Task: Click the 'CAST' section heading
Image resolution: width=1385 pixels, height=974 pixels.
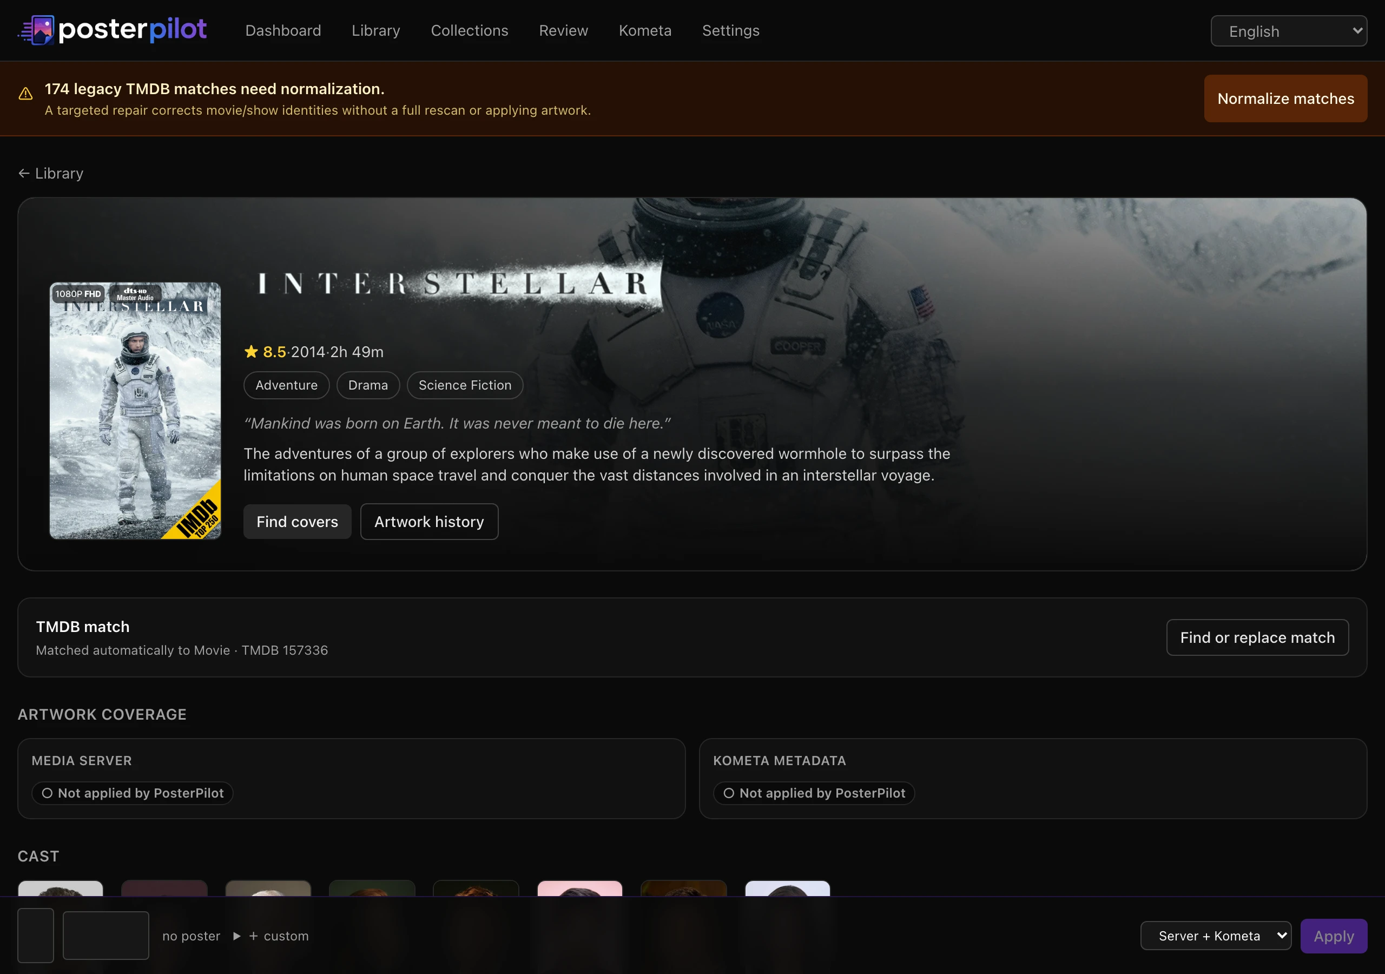Action: tap(38, 855)
